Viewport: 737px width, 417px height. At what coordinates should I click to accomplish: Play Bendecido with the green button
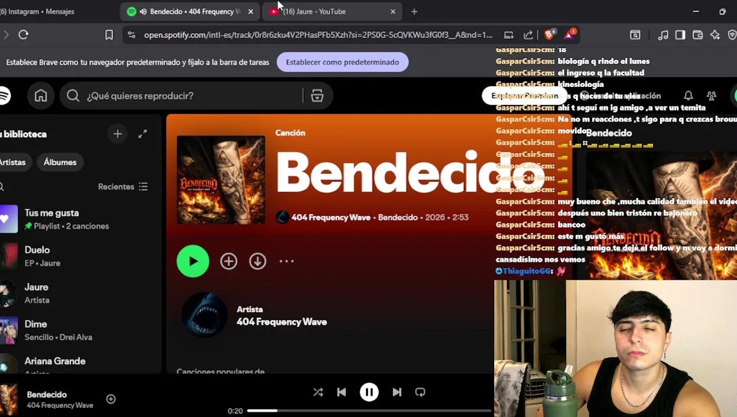click(x=193, y=261)
